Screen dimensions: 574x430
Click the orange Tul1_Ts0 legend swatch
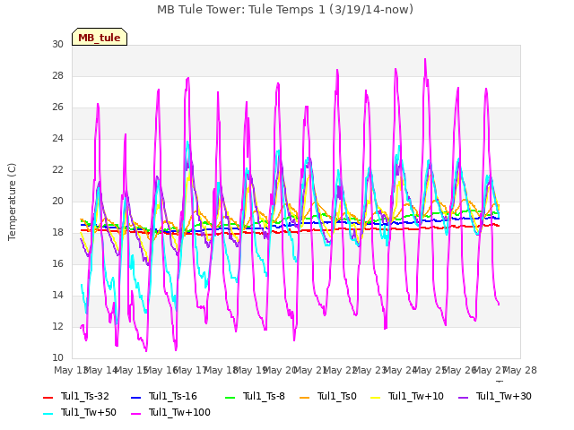[304, 398]
